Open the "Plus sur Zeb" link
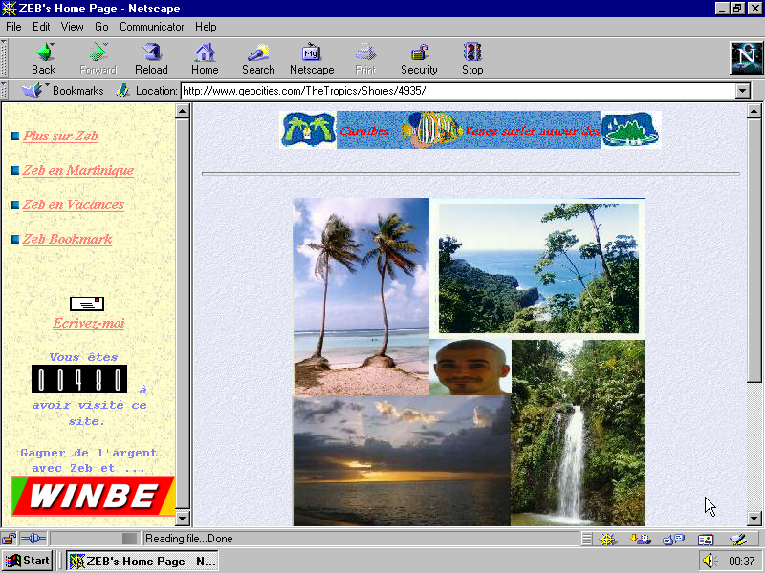The height and width of the screenshot is (573, 765). click(60, 136)
